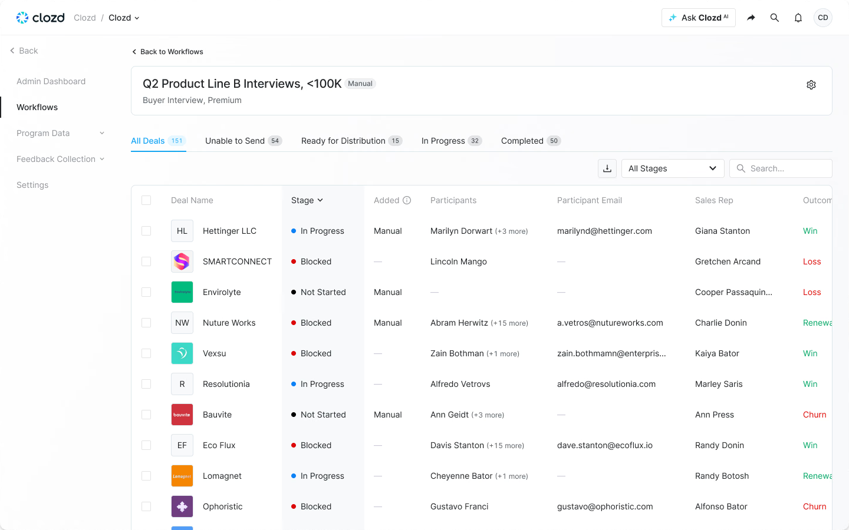Check the Bauvite row checkbox
The width and height of the screenshot is (849, 530).
coord(146,415)
